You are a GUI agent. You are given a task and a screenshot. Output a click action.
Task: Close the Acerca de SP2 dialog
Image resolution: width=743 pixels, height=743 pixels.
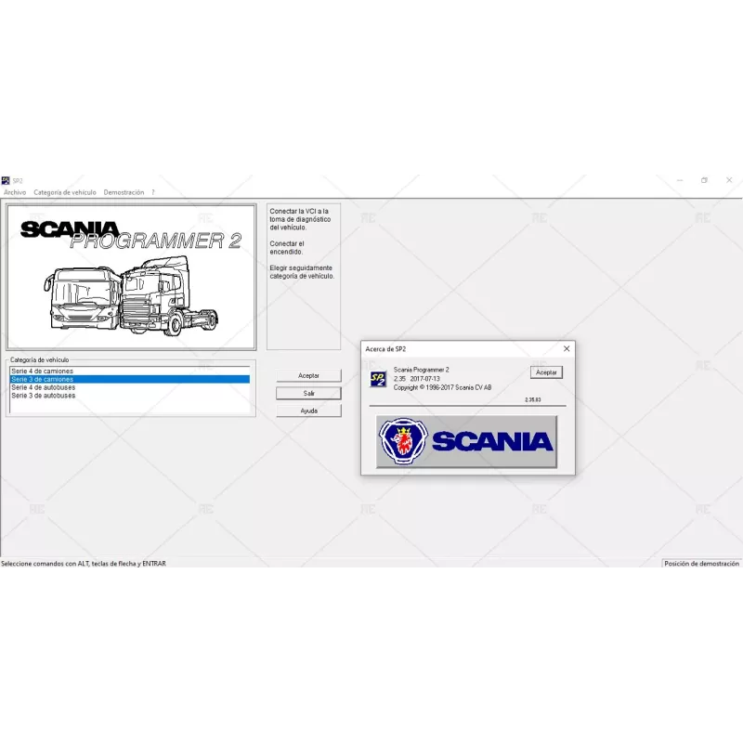[x=567, y=348]
